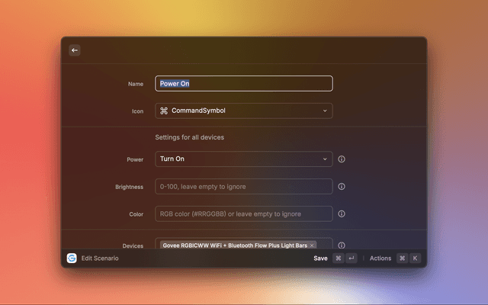Viewport: 488px width, 305px height.
Task: Click the chevron arrow in Power dropdown
Action: pyautogui.click(x=324, y=159)
